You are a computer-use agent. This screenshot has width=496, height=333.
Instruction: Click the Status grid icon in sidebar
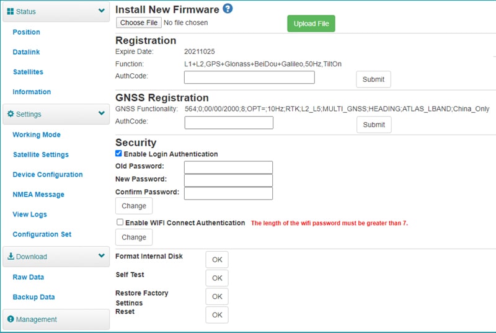click(x=11, y=12)
